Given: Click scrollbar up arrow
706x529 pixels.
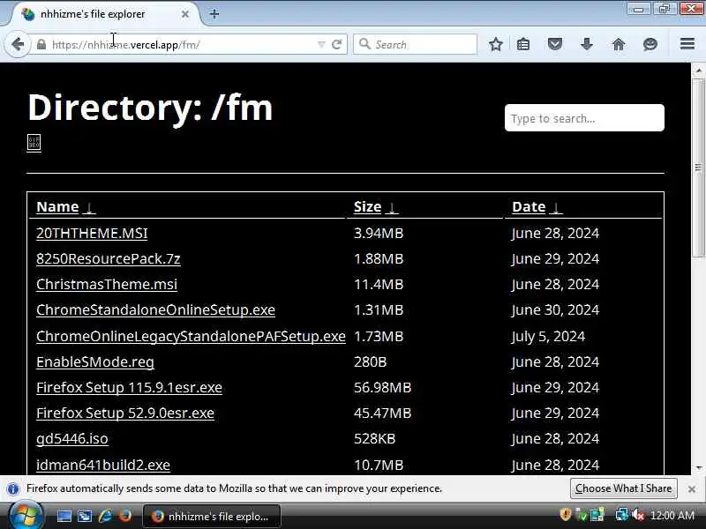Looking at the screenshot, I should 698,71.
